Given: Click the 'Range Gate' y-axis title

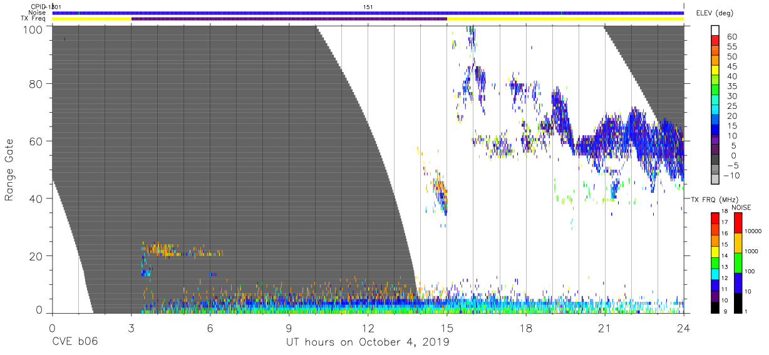Looking at the screenshot, I should [x=9, y=170].
